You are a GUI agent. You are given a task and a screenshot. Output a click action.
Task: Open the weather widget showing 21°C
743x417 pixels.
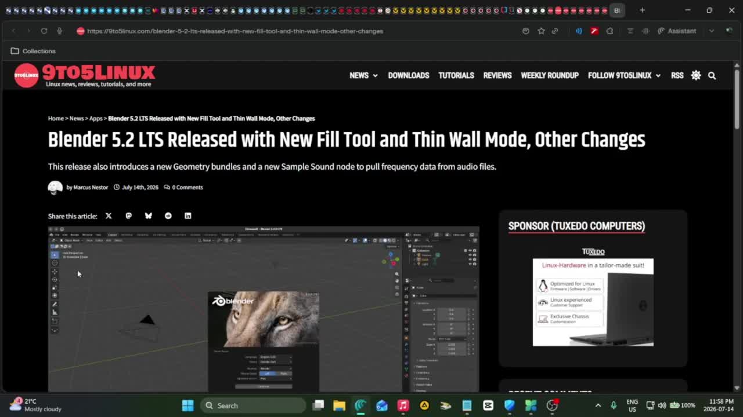pyautogui.click(x=35, y=405)
